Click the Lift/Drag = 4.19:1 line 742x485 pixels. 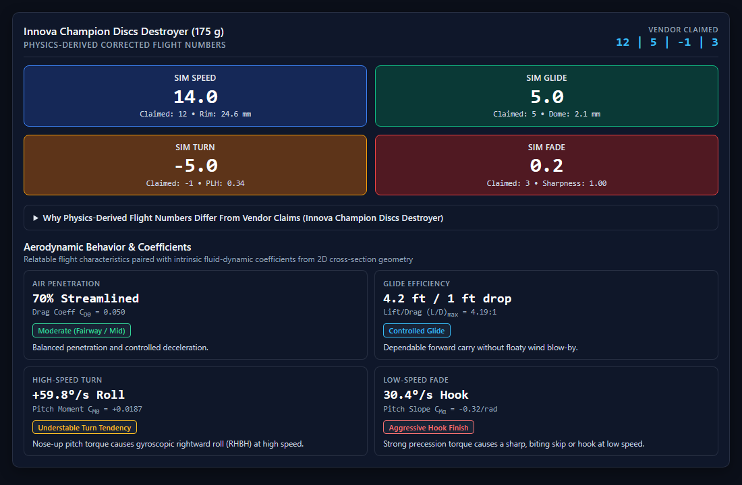pos(440,313)
